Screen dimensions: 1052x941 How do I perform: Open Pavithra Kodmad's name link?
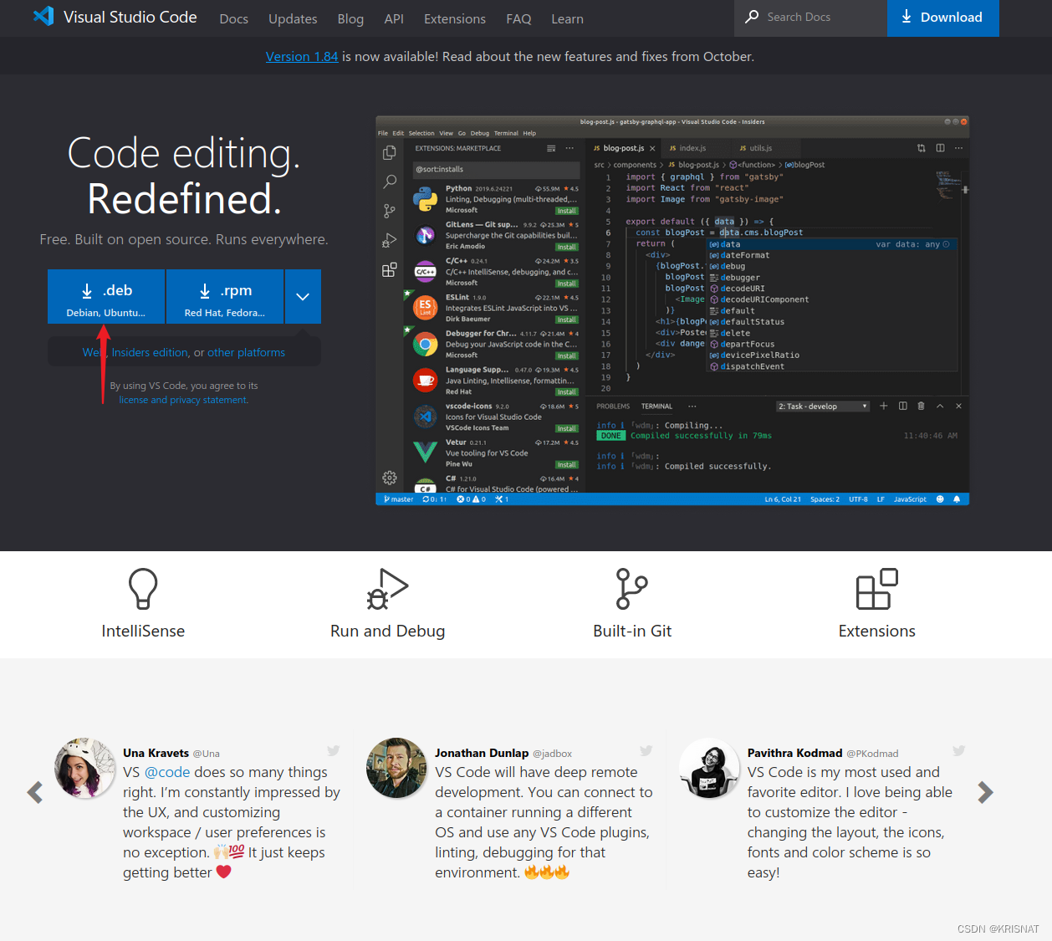pyautogui.click(x=794, y=753)
